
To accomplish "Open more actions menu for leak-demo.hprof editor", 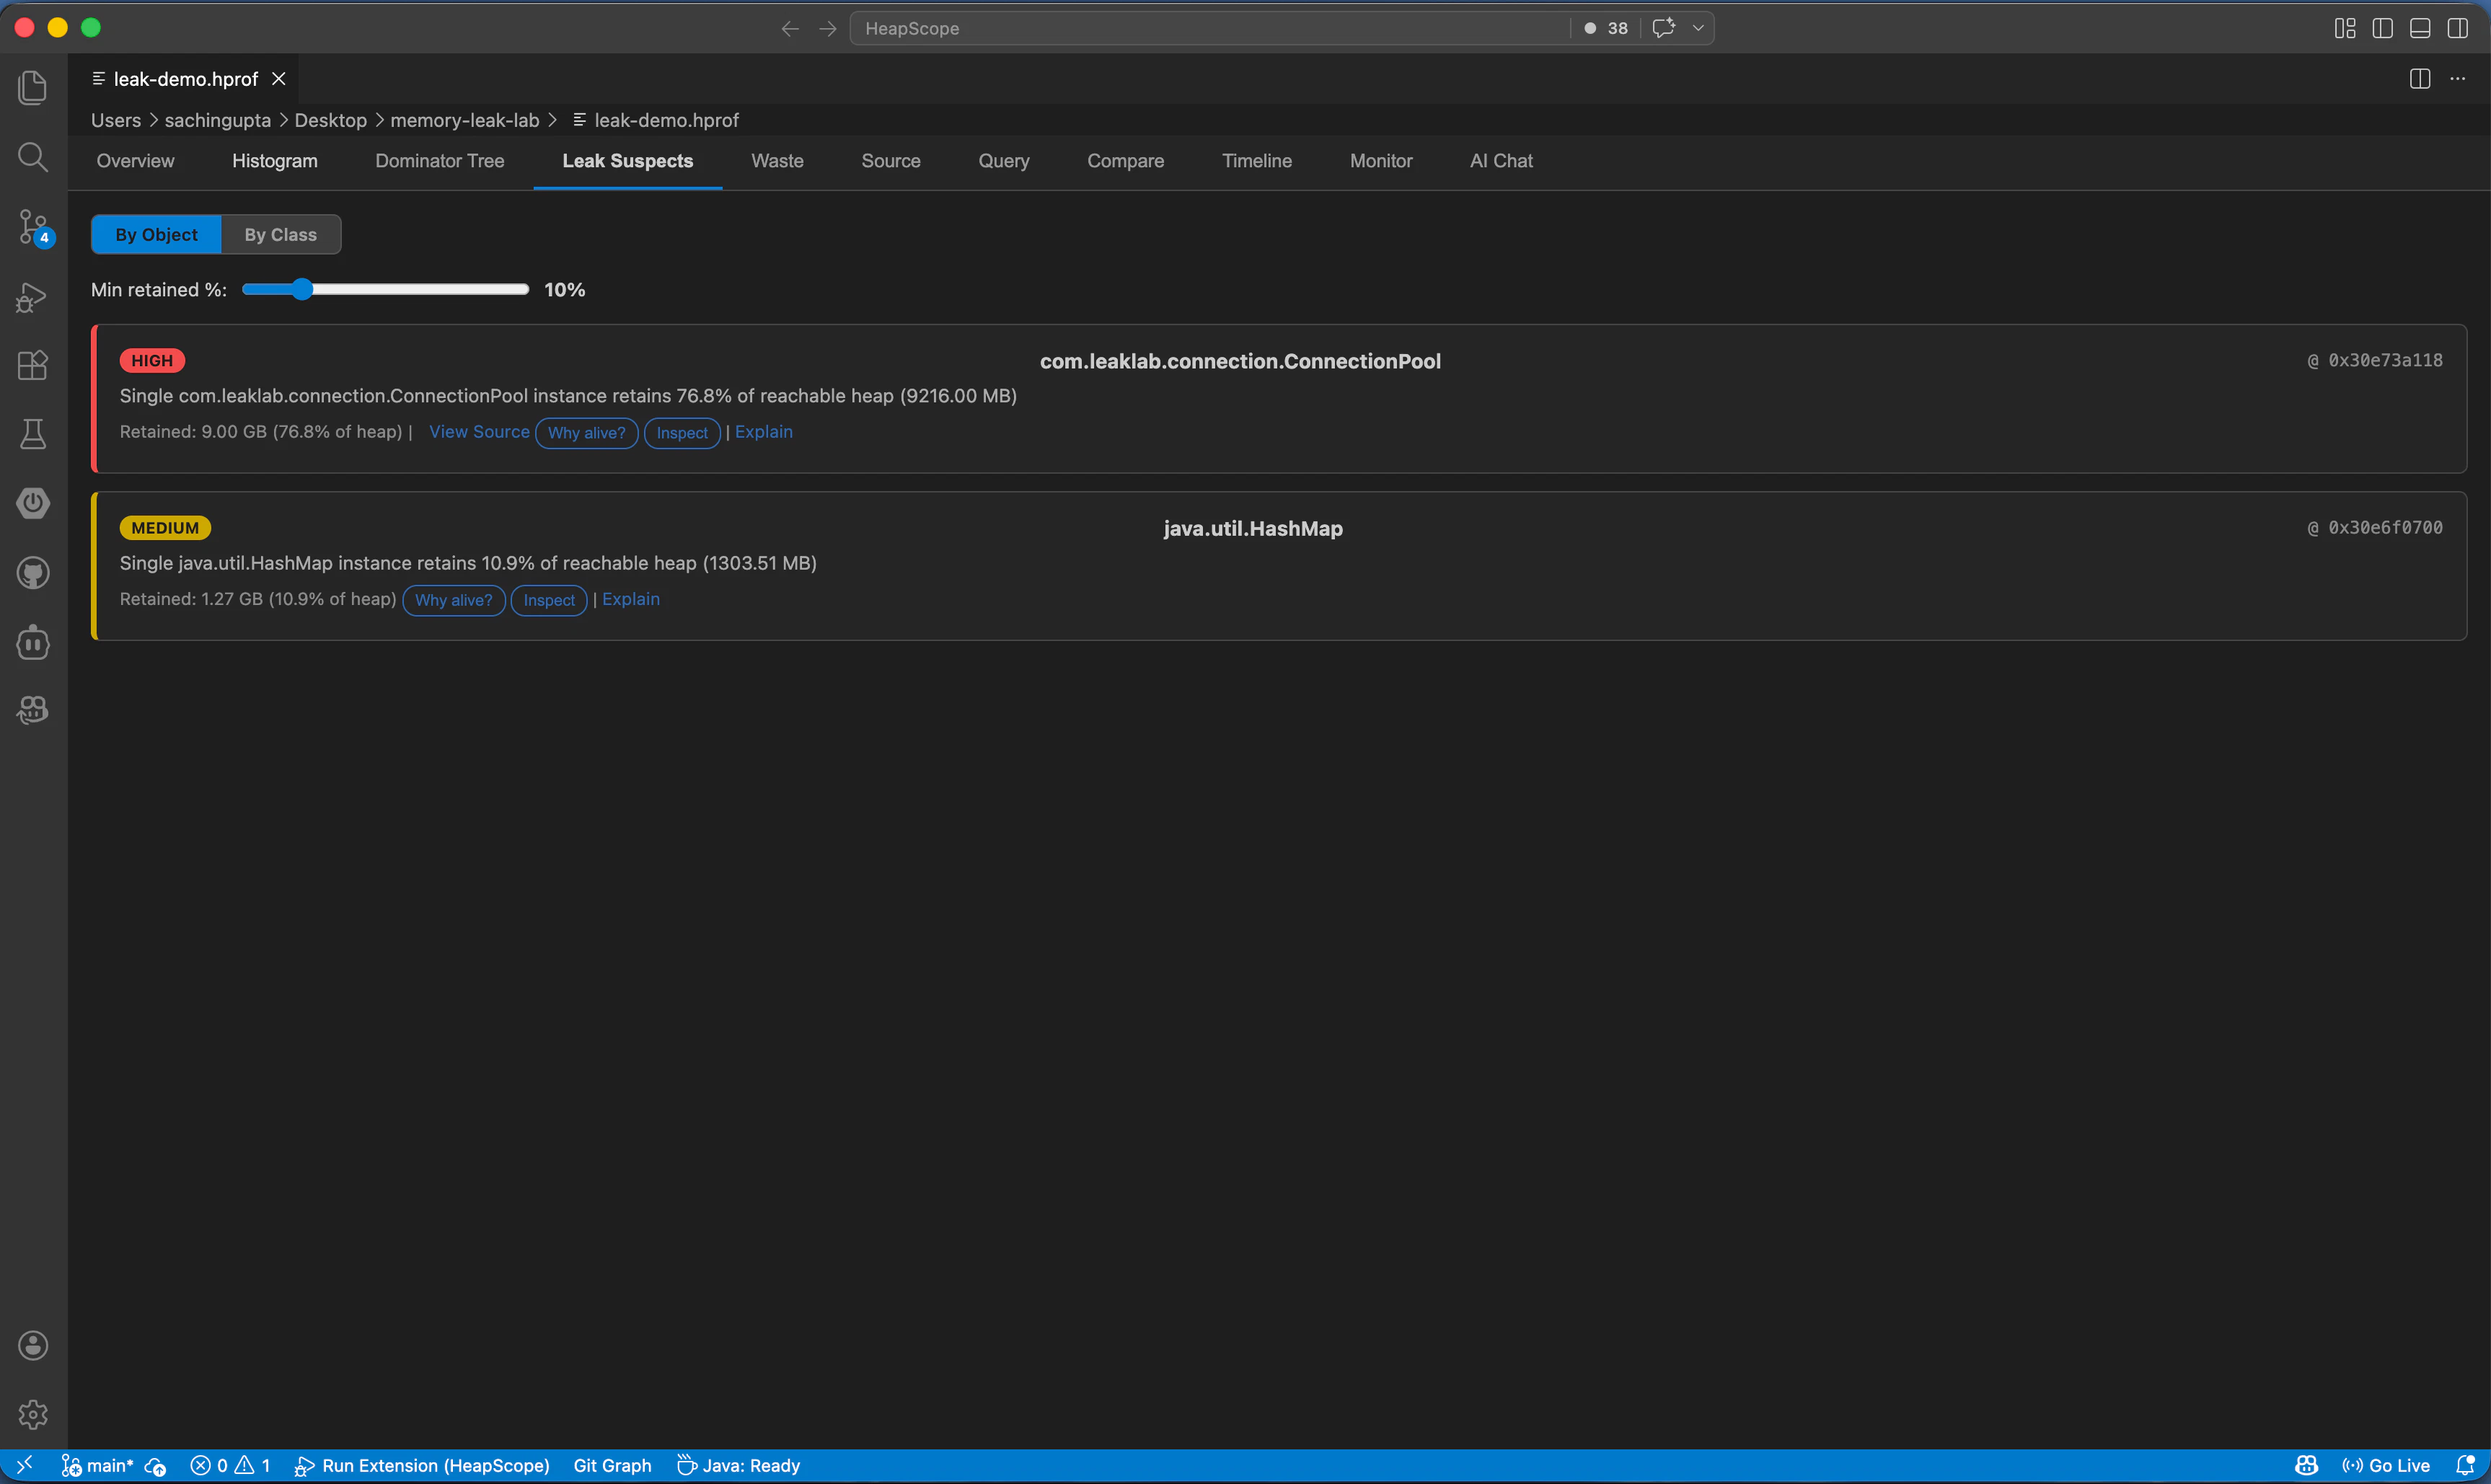I will [2459, 78].
